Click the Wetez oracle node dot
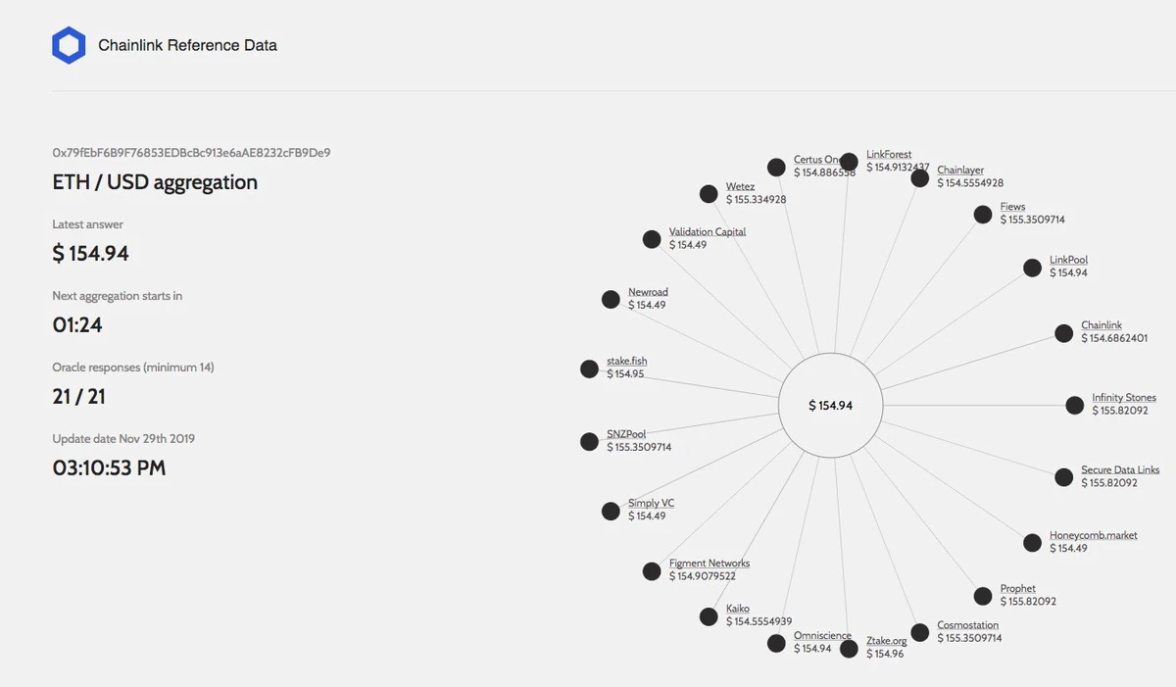Screen dimensions: 1176x687 point(710,193)
